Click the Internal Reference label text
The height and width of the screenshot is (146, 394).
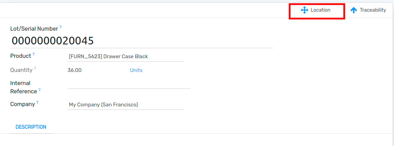click(x=24, y=87)
